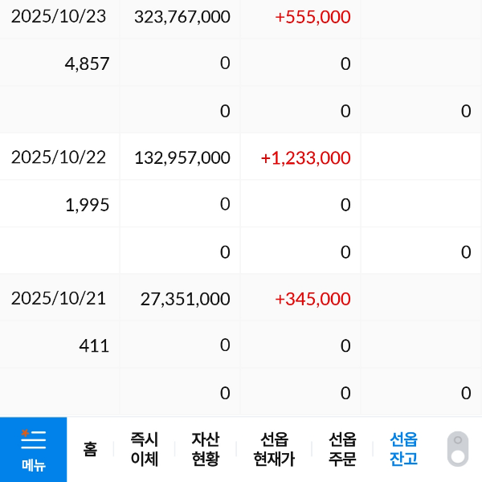Click the +1,233,000 profit value
The height and width of the screenshot is (482, 482).
coord(305,158)
